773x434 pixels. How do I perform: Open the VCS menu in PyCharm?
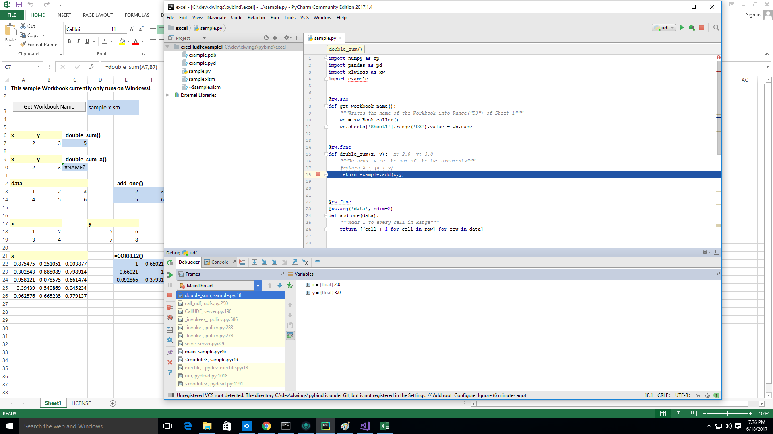(304, 18)
